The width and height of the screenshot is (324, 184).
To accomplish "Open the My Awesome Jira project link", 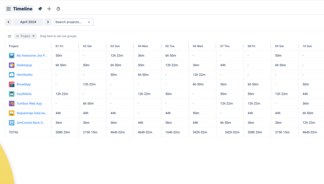I will click(x=32, y=56).
